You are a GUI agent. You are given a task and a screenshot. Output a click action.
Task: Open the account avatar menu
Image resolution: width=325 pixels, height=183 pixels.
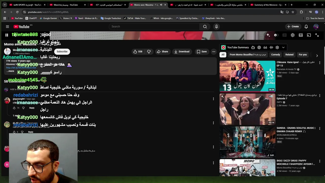coord(316,26)
